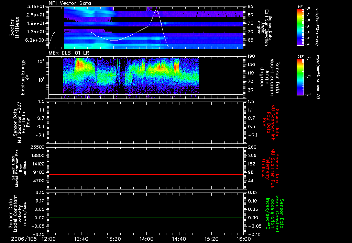
Task: Click the 14100 scanner position tick
Action: click(38, 164)
